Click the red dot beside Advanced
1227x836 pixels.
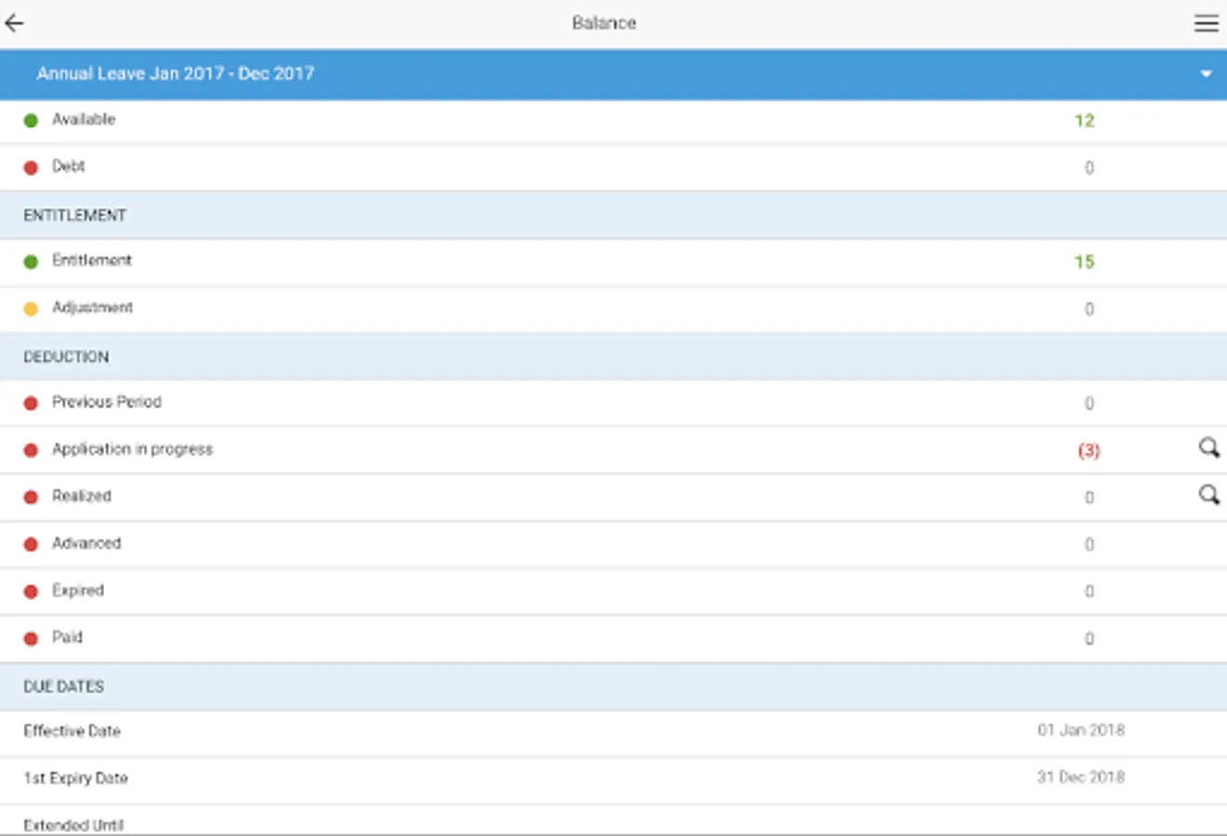coord(31,544)
